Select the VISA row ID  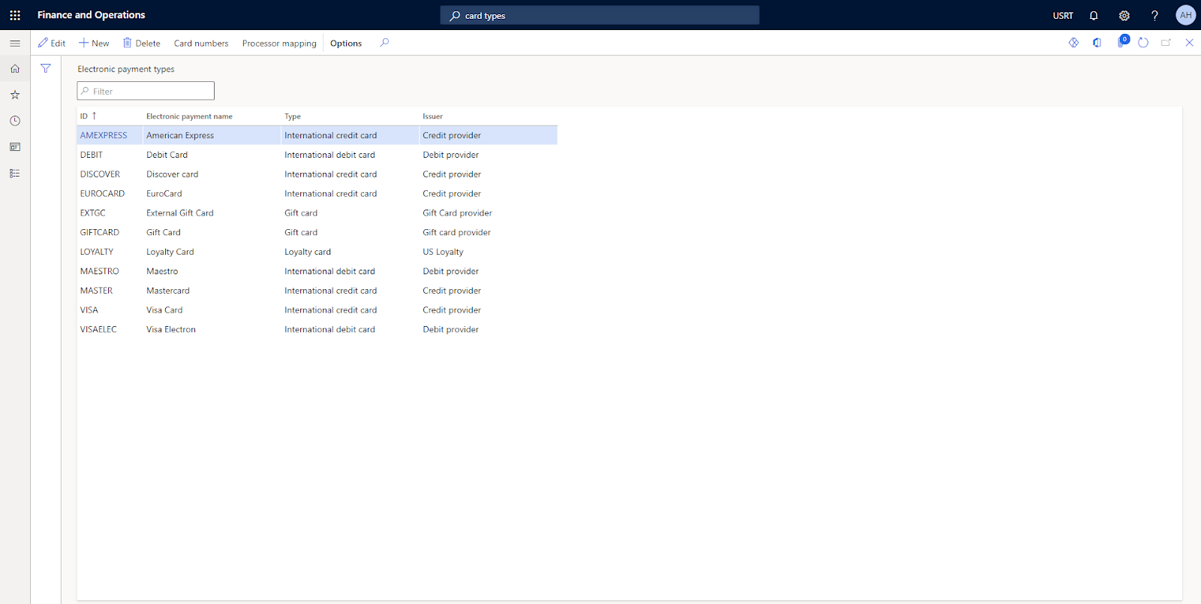[x=89, y=310]
